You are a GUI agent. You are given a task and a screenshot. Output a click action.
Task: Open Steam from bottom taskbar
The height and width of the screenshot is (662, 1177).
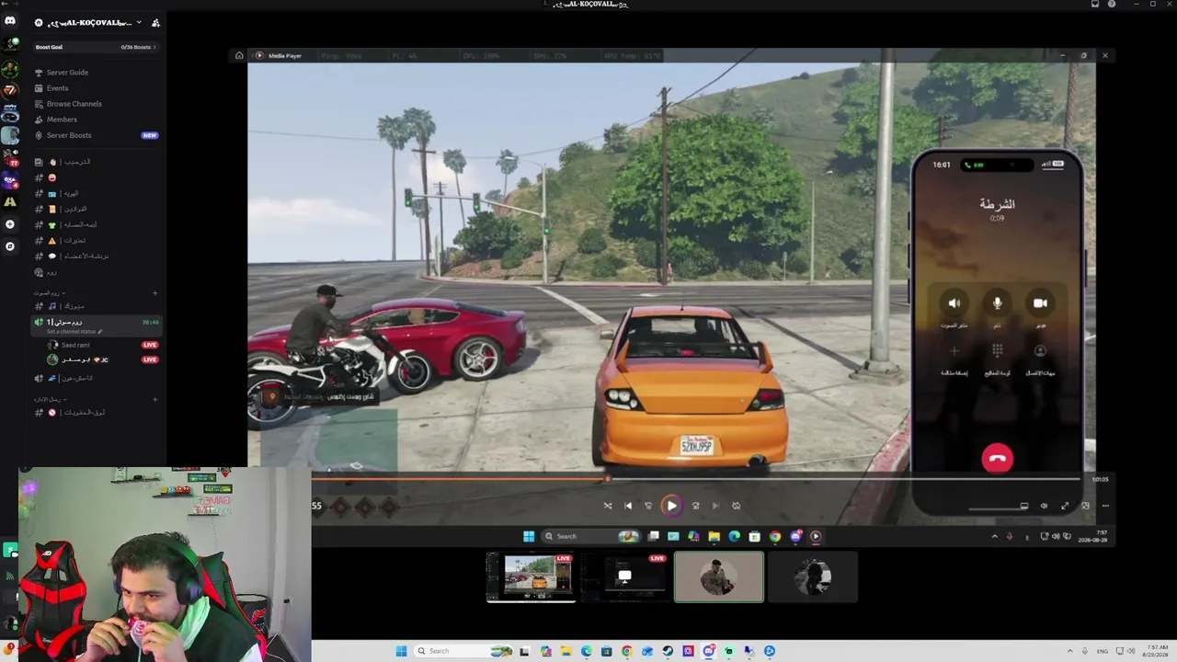point(668,651)
